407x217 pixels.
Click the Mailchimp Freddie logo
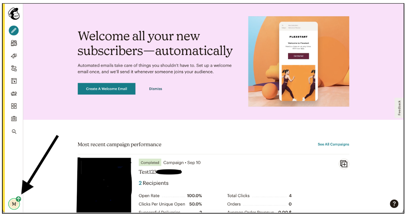14,14
